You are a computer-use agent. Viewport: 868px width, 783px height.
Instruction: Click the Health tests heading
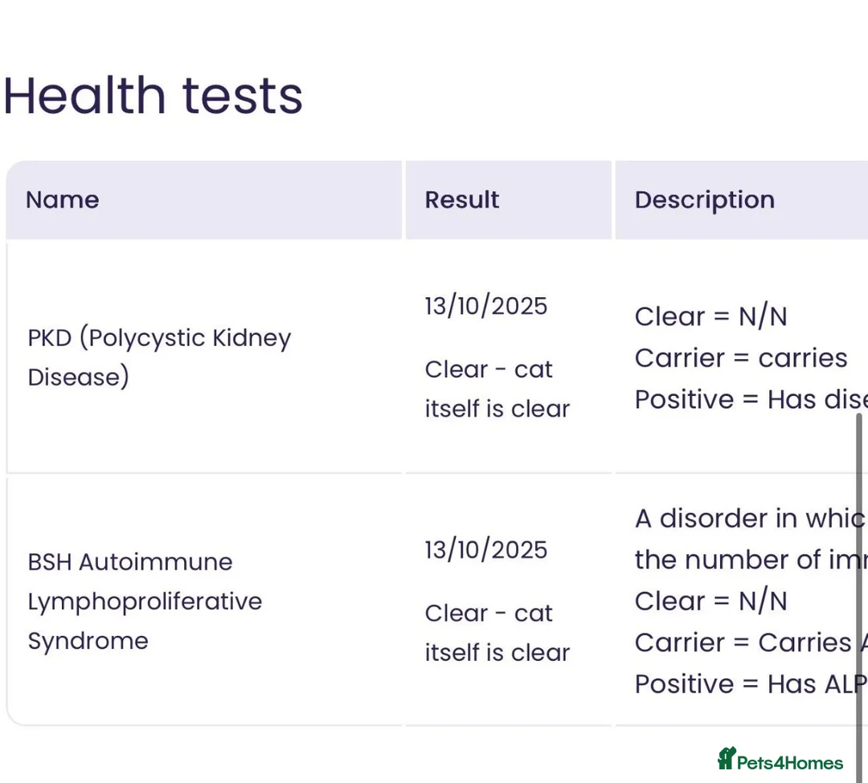[x=153, y=96]
